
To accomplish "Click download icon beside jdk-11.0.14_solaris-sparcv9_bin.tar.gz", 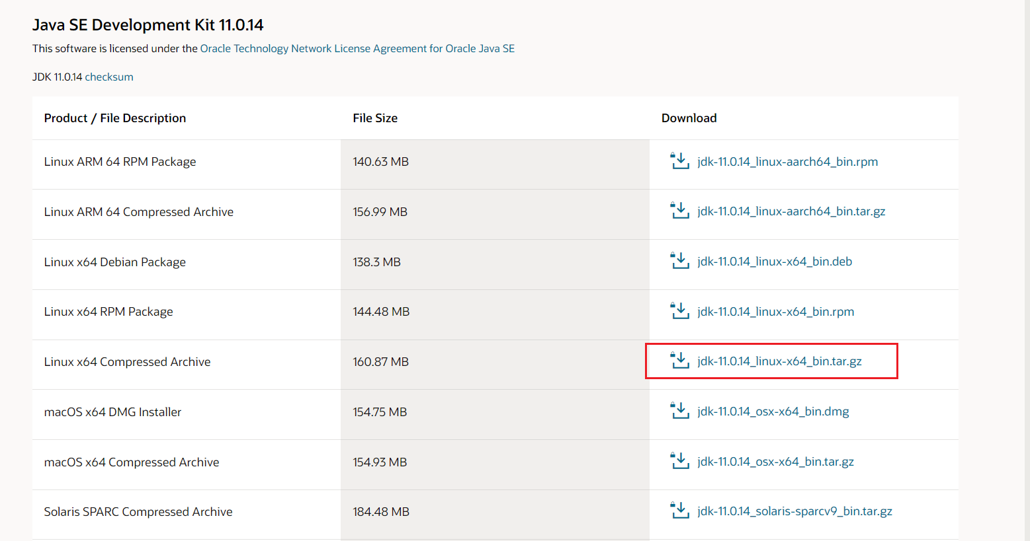I will click(679, 511).
